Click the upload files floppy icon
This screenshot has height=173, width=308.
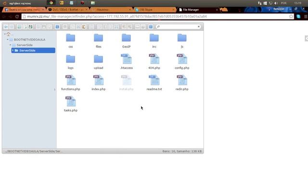[x=30, y=27]
